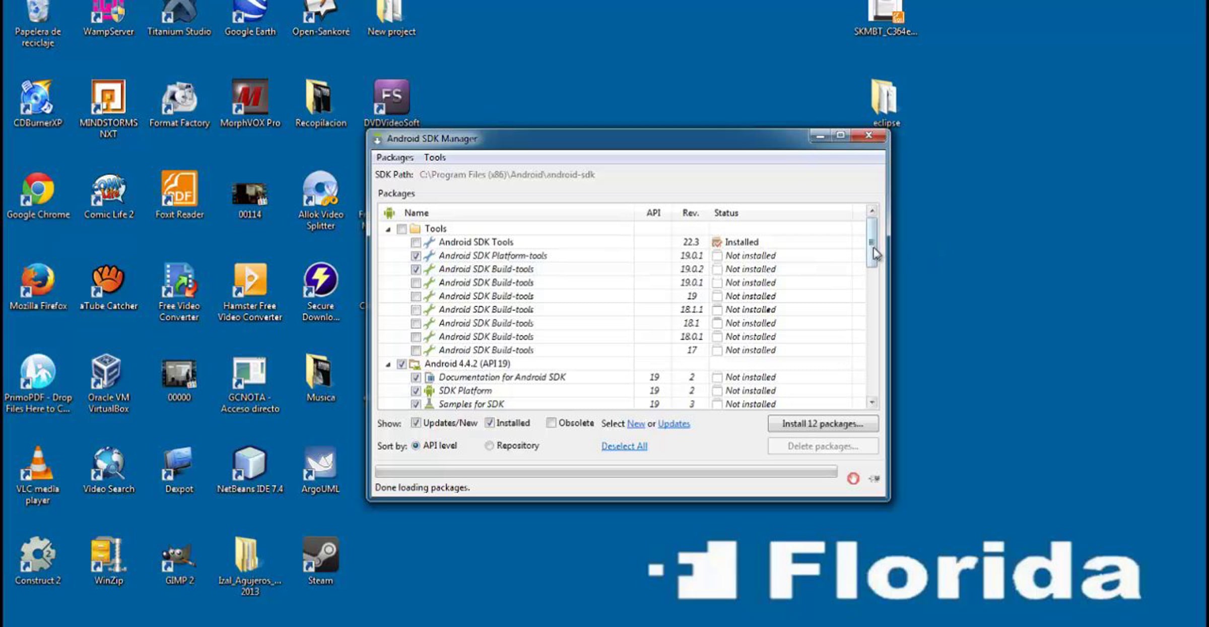Click the New selection link
Image resolution: width=1209 pixels, height=627 pixels.
point(636,424)
